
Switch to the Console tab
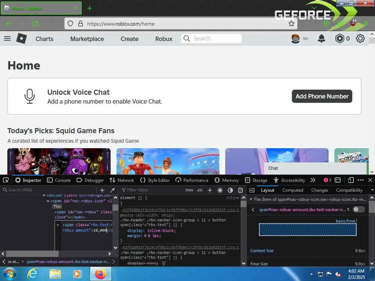(x=59, y=180)
